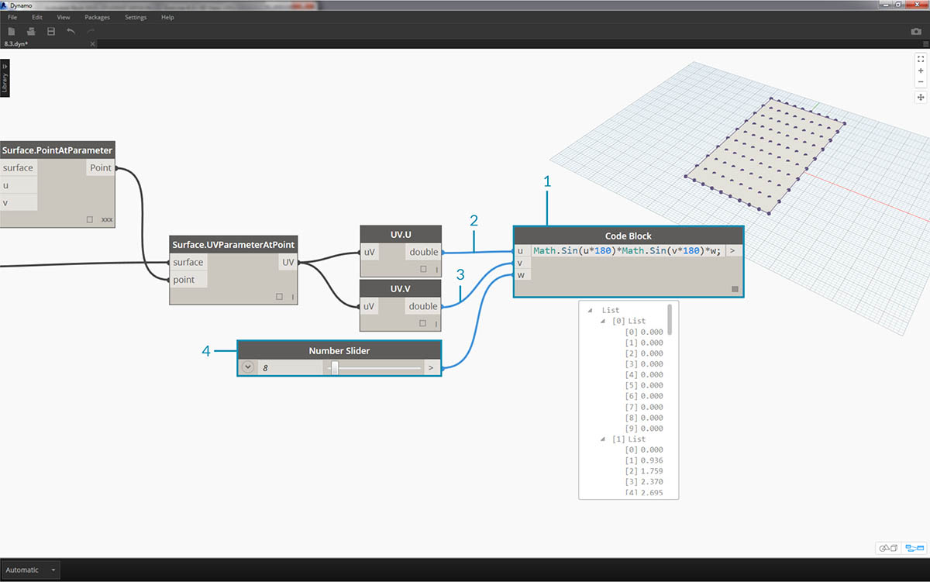This screenshot has width=930, height=582.
Task: Open the Packages menu
Action: pos(97,17)
